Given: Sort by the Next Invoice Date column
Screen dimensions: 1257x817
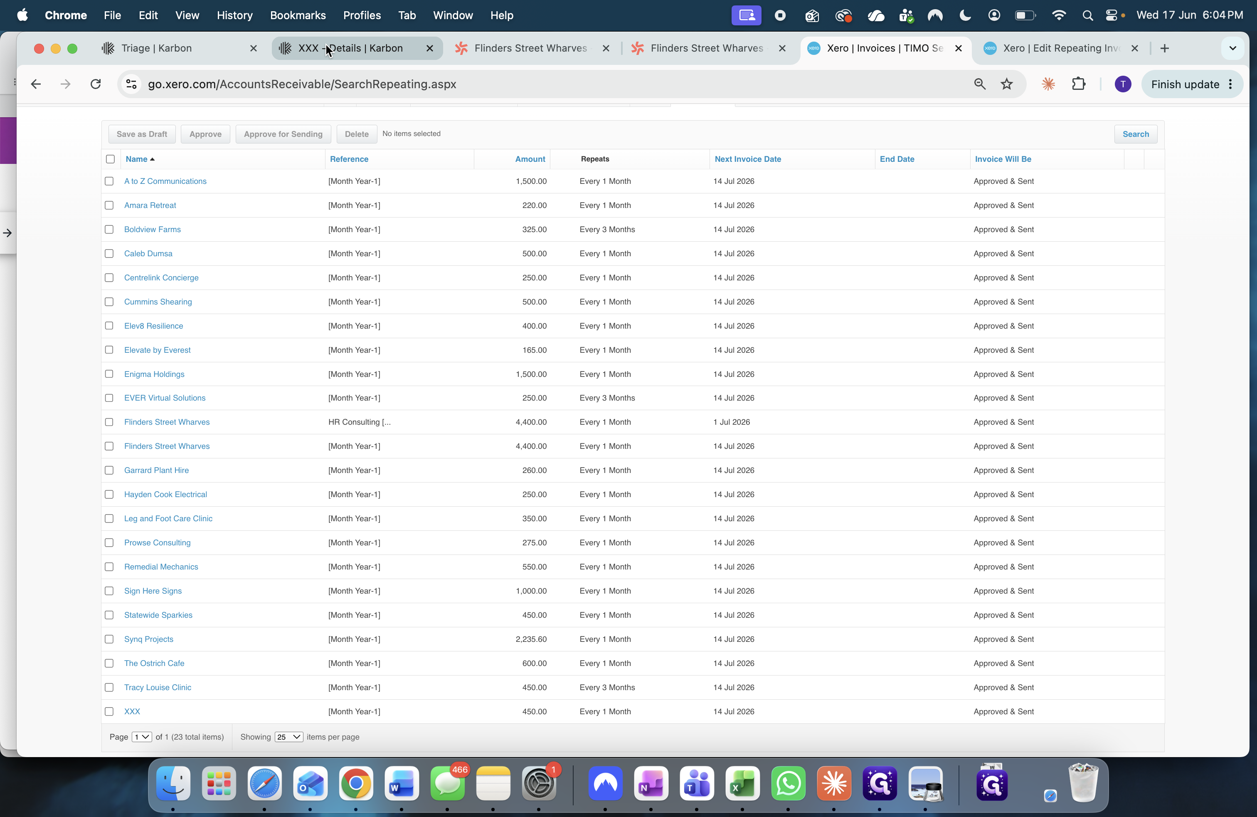Looking at the screenshot, I should pyautogui.click(x=747, y=159).
